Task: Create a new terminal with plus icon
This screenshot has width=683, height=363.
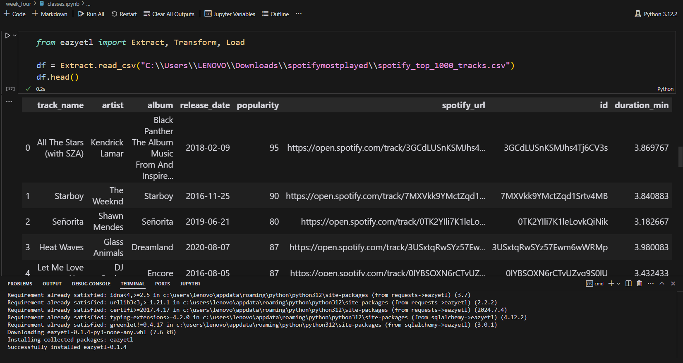Action: [x=611, y=283]
